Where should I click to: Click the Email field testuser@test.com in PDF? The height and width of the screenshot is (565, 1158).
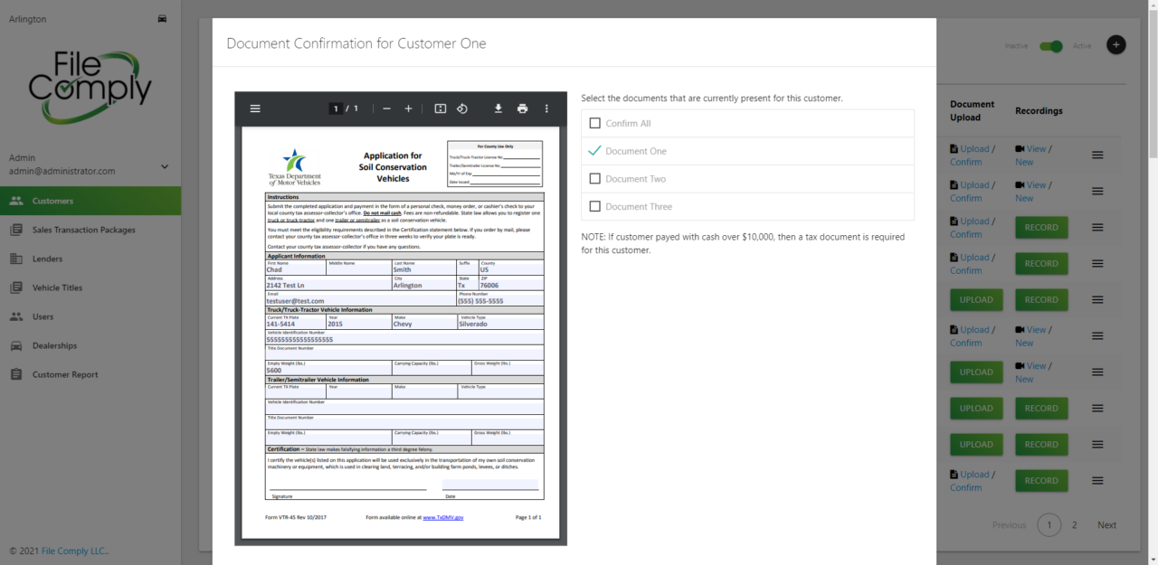coord(360,301)
